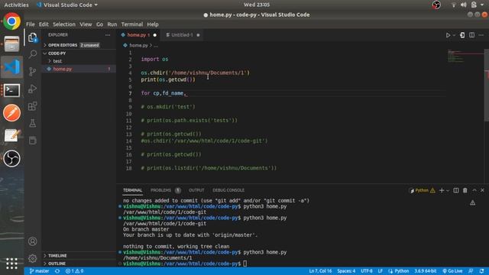Open the launch profile dropdown next to plus
The width and height of the screenshot is (489, 275).
coord(448,190)
